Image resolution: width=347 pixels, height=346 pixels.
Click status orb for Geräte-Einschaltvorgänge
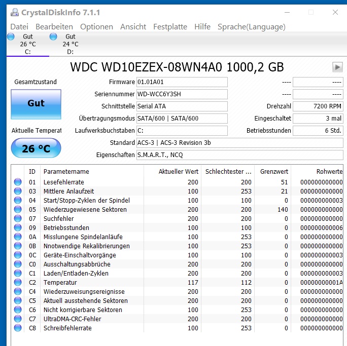[x=18, y=255]
